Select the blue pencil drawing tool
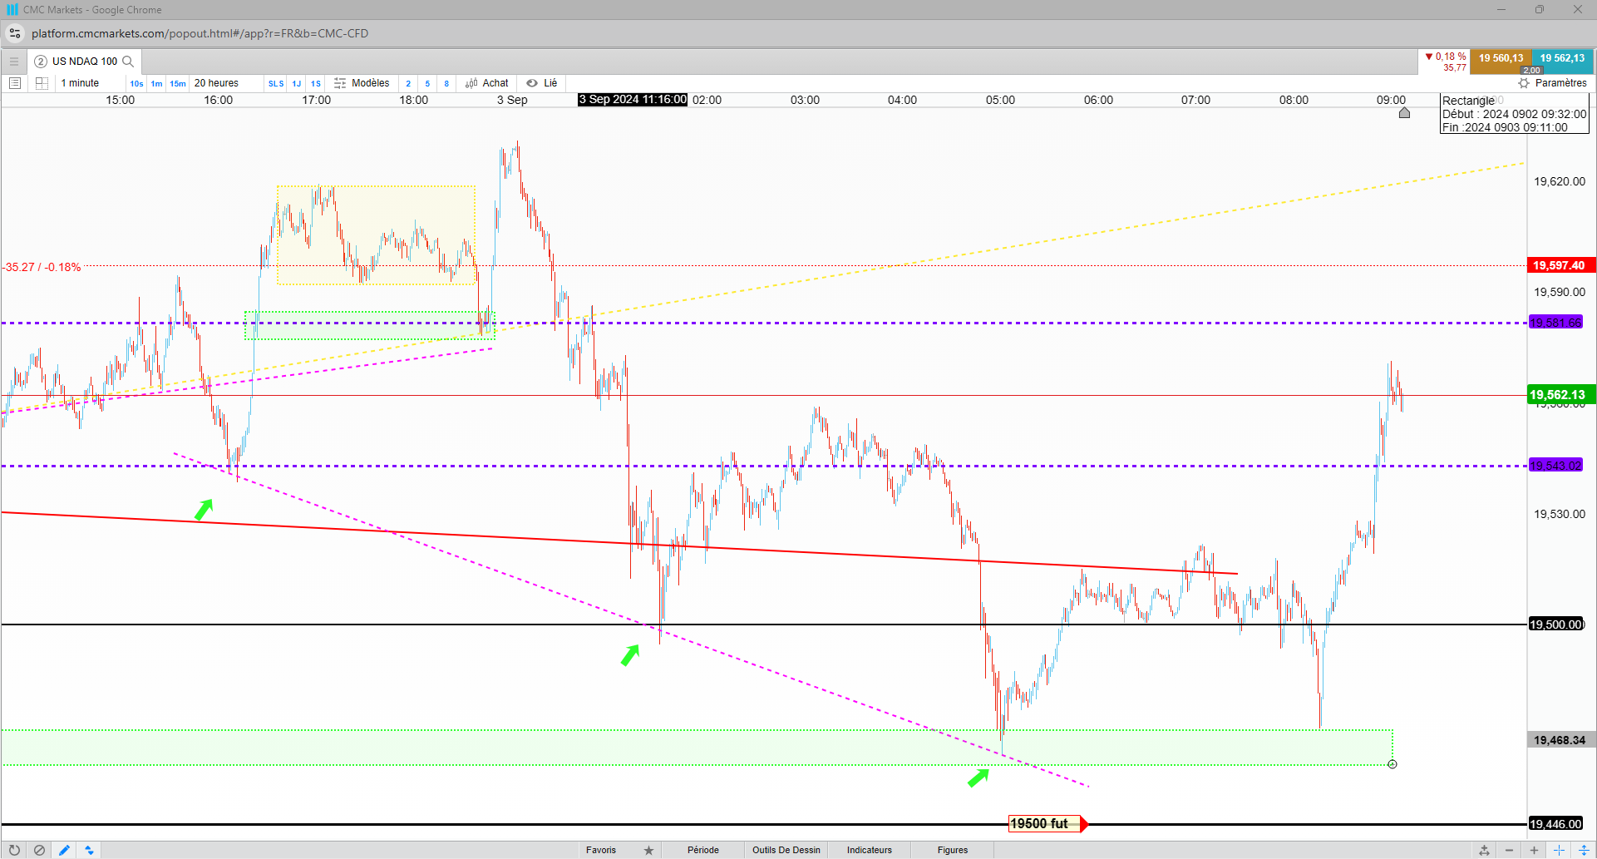Image resolution: width=1597 pixels, height=859 pixels. click(64, 850)
